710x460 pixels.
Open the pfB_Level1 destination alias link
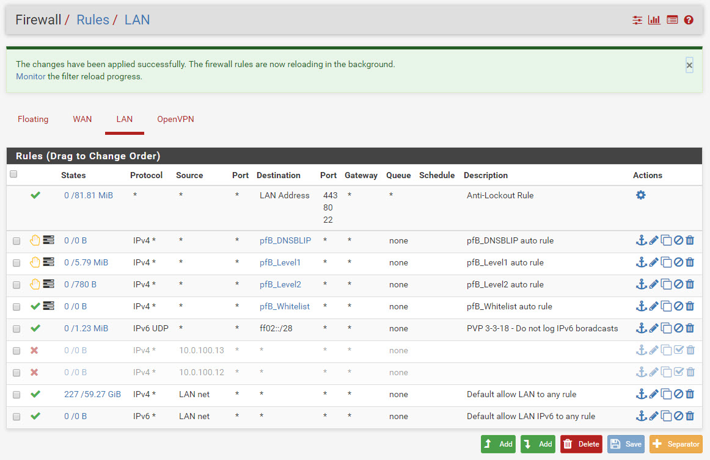[280, 262]
